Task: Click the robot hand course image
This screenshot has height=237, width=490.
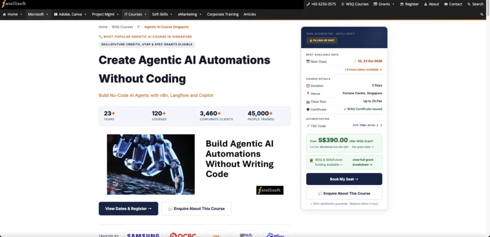Action: [x=151, y=164]
